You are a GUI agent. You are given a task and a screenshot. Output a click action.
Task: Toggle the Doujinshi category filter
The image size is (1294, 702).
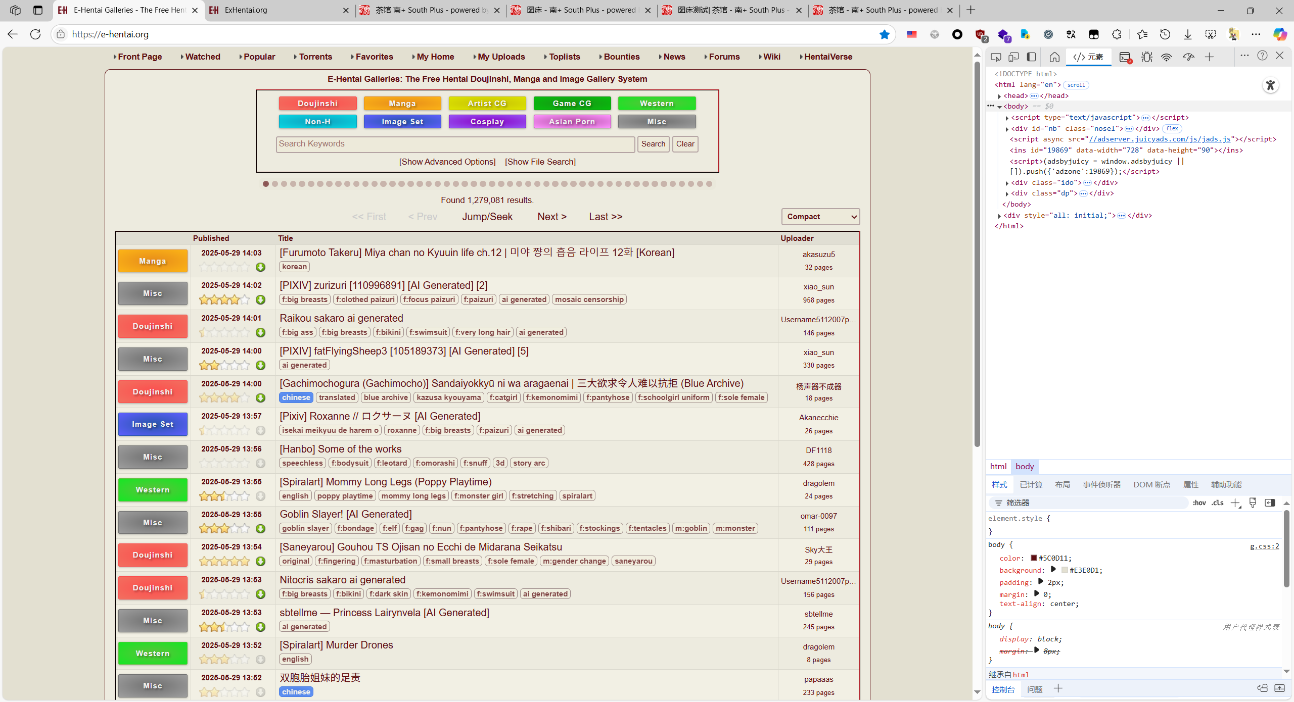(x=317, y=104)
